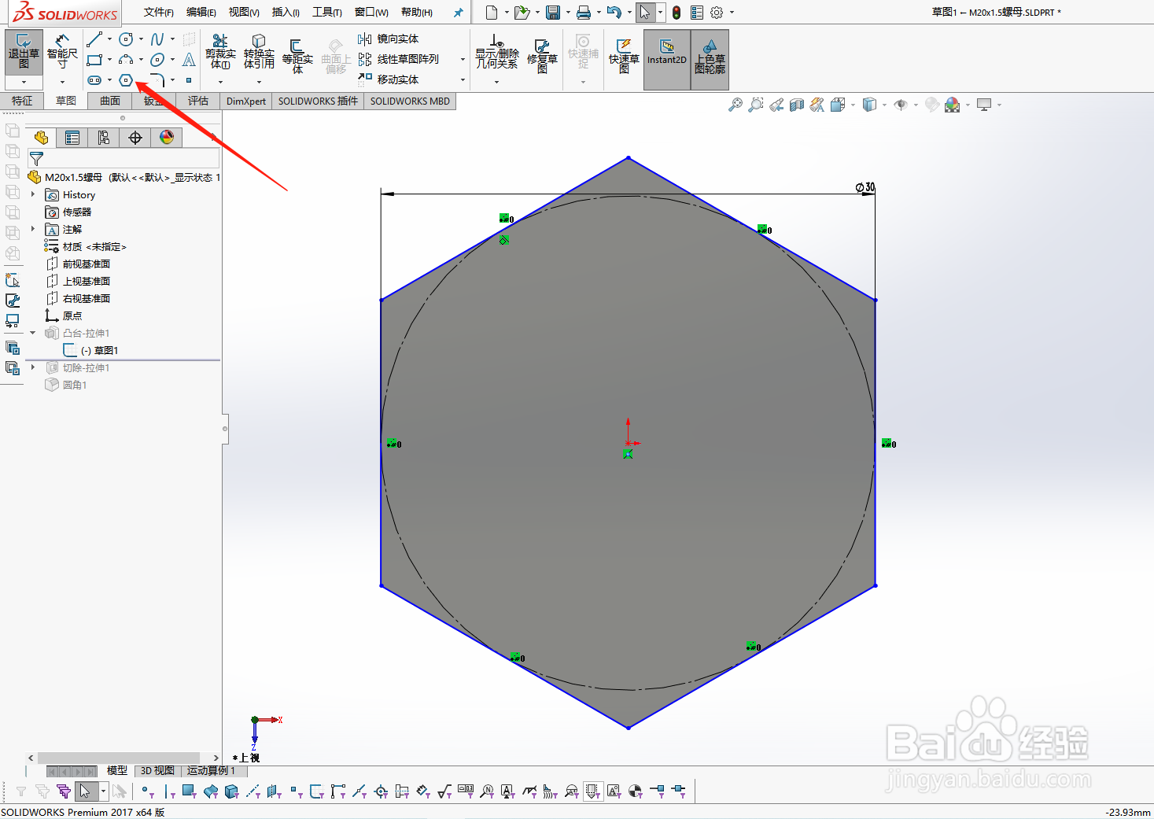1154x819 pixels.
Task: Select the Ellipse sketch tool
Action: 157,60
